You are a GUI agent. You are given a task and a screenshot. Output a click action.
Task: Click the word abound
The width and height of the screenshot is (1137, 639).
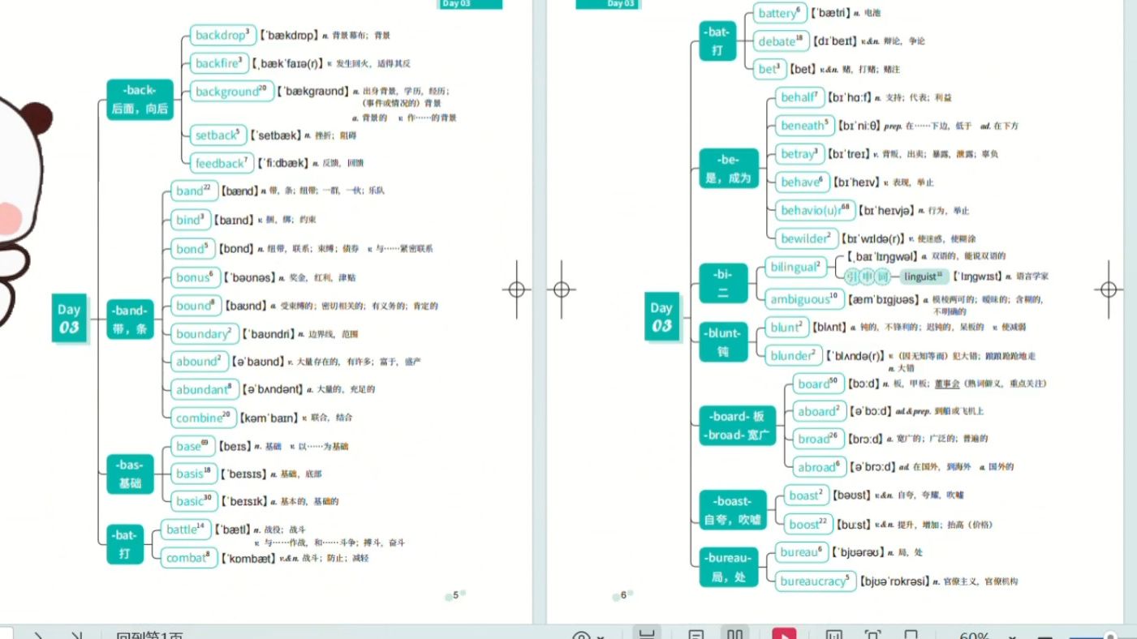tap(199, 362)
